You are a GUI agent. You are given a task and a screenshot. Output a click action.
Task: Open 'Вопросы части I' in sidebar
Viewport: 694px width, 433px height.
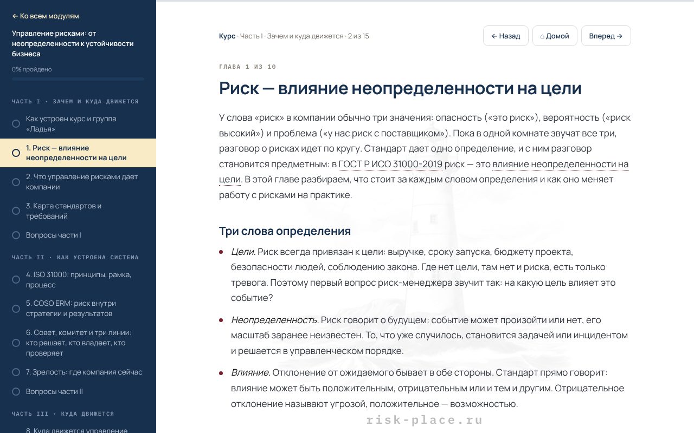click(78, 235)
